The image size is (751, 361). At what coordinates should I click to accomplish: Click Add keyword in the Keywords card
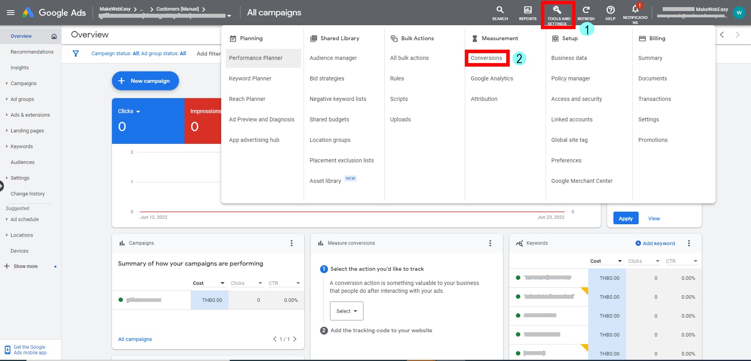click(655, 243)
